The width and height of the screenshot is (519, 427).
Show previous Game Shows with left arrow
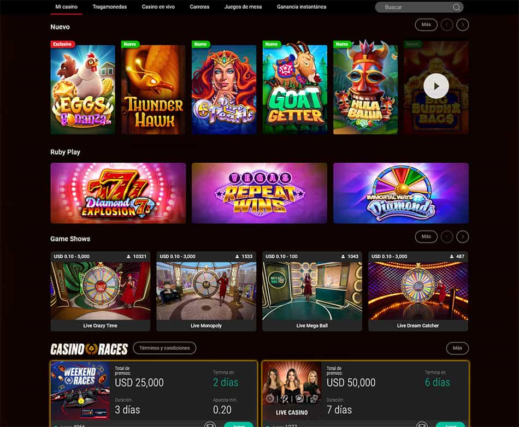pyautogui.click(x=447, y=237)
